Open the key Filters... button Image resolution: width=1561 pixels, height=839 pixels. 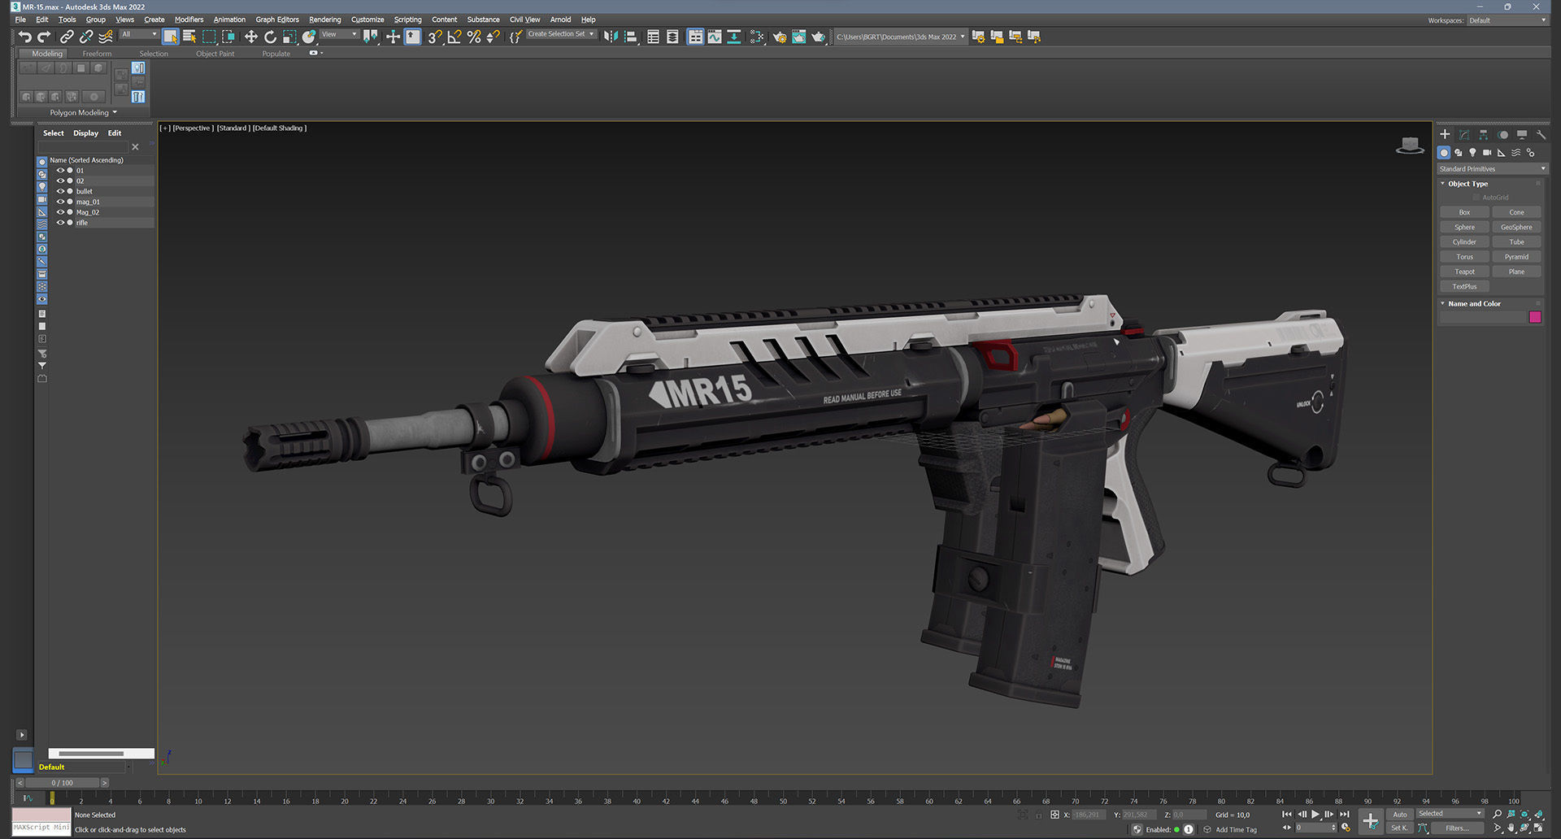pyautogui.click(x=1458, y=828)
